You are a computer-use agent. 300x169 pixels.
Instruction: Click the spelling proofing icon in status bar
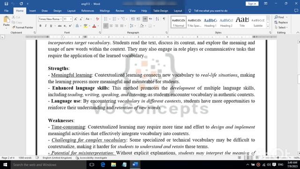coord(37,158)
